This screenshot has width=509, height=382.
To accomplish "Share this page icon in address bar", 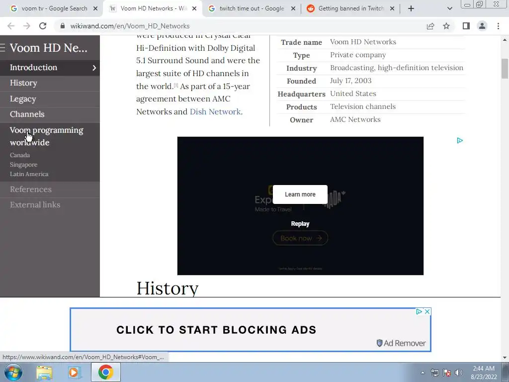I will pyautogui.click(x=430, y=26).
